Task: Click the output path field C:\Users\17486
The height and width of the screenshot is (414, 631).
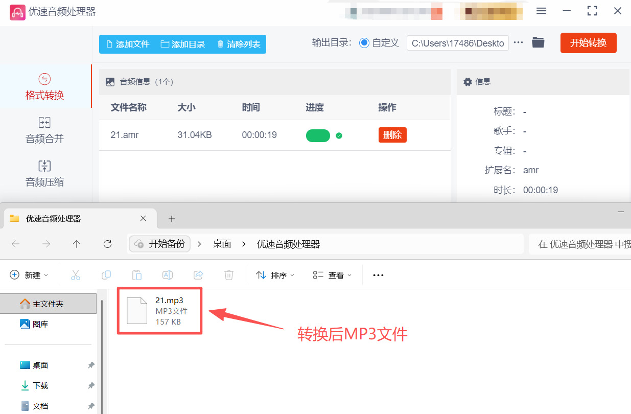Action: coord(458,43)
